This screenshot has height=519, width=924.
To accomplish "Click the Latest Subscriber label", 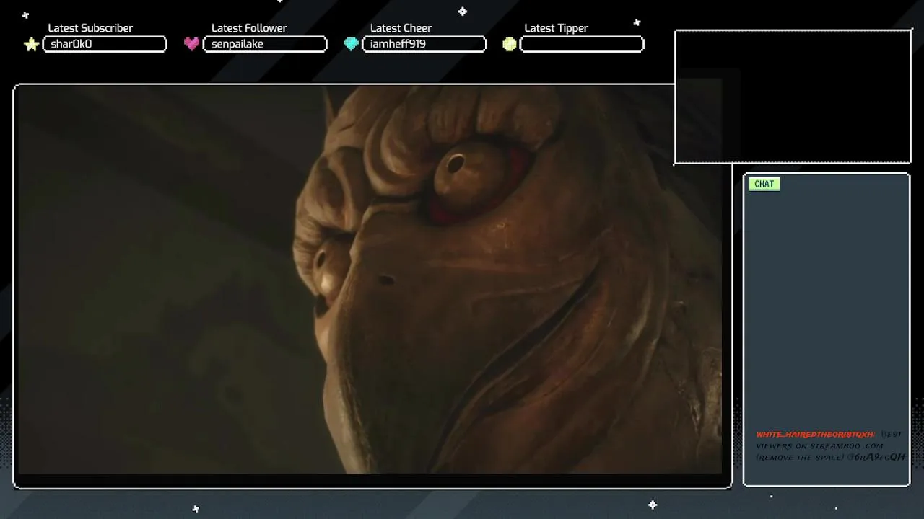I will [90, 28].
